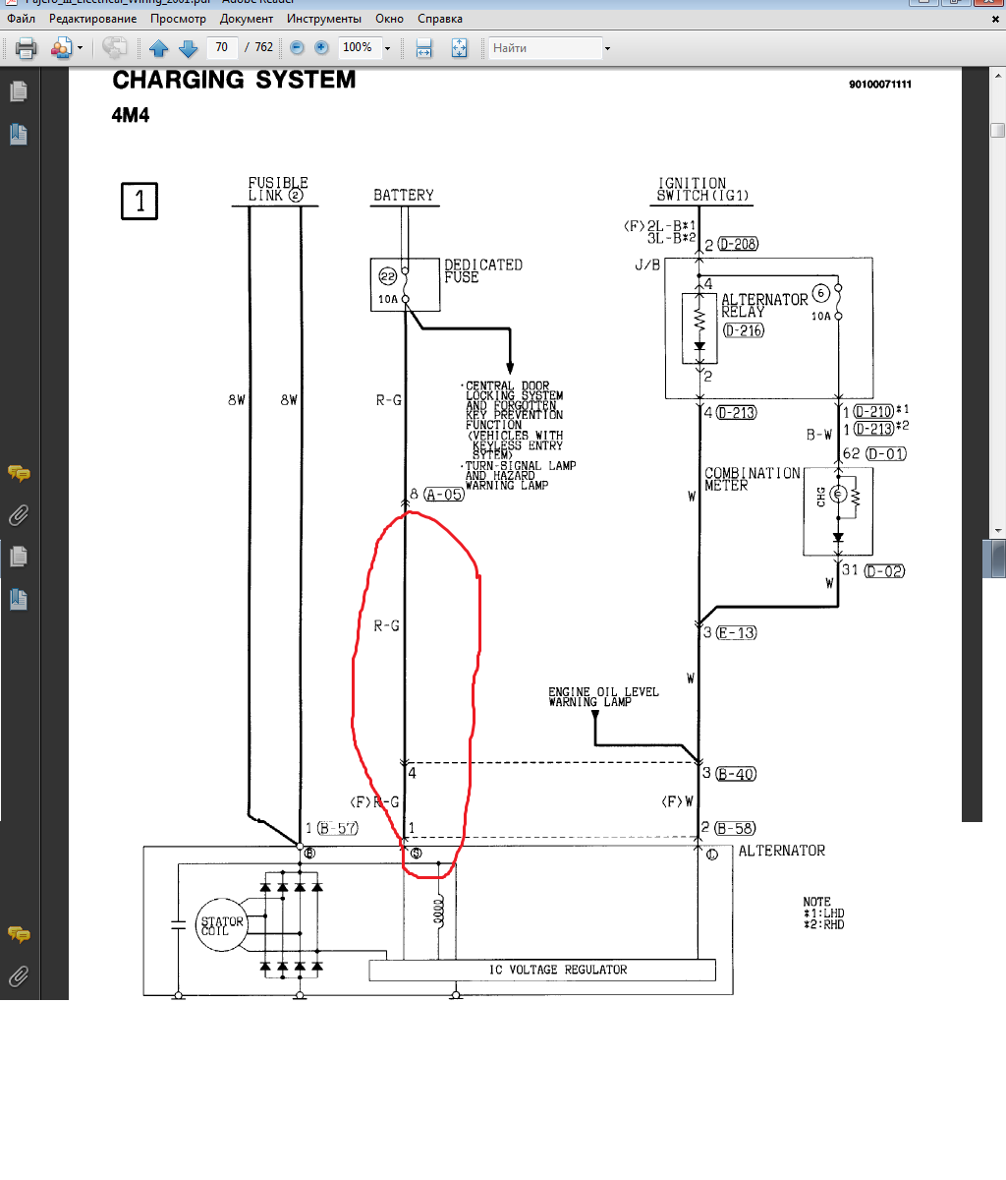Screen dimensions: 1006x1180
Task: Open the topmost Pages panel icon in sidebar
Action: pyautogui.click(x=18, y=91)
